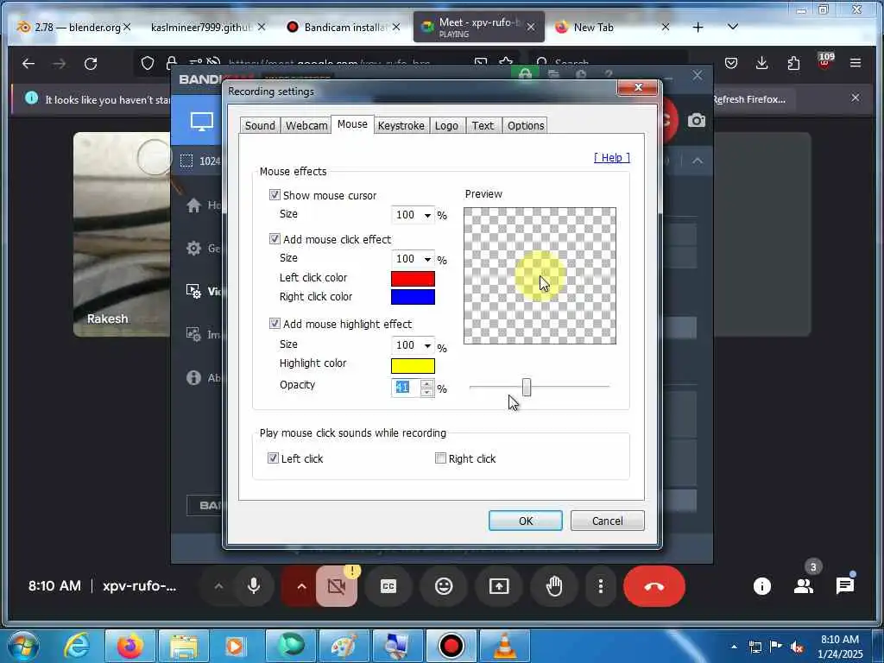Open Meet emoji reactions
This screenshot has height=663, width=884.
(x=444, y=586)
